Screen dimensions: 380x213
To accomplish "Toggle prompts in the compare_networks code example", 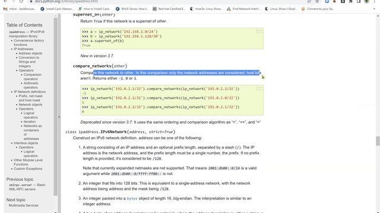I will coord(260,88).
